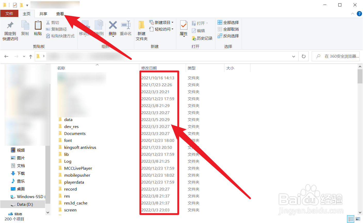The image size is (363, 223).
Task: Select the kingsoft antivirus folder
Action: 80,147
